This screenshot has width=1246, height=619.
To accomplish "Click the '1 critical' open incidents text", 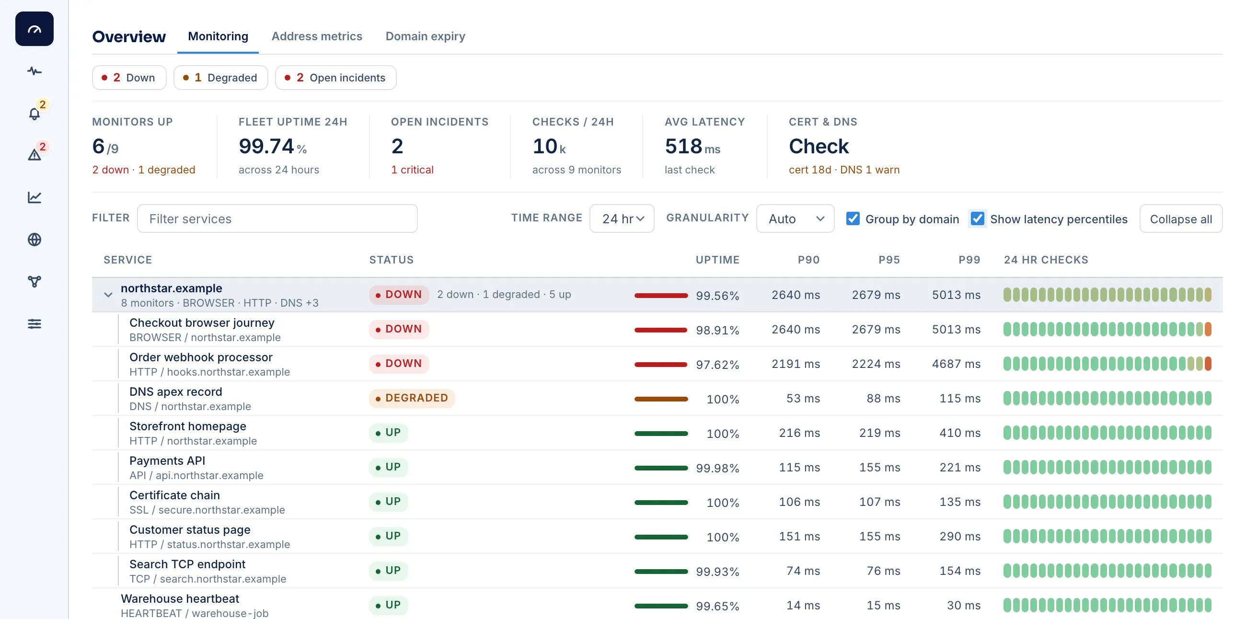I will [412, 170].
